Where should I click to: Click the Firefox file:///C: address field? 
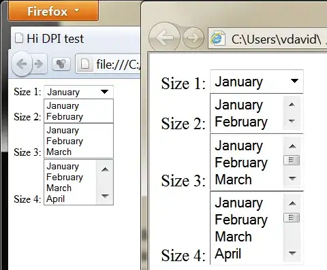tap(108, 64)
